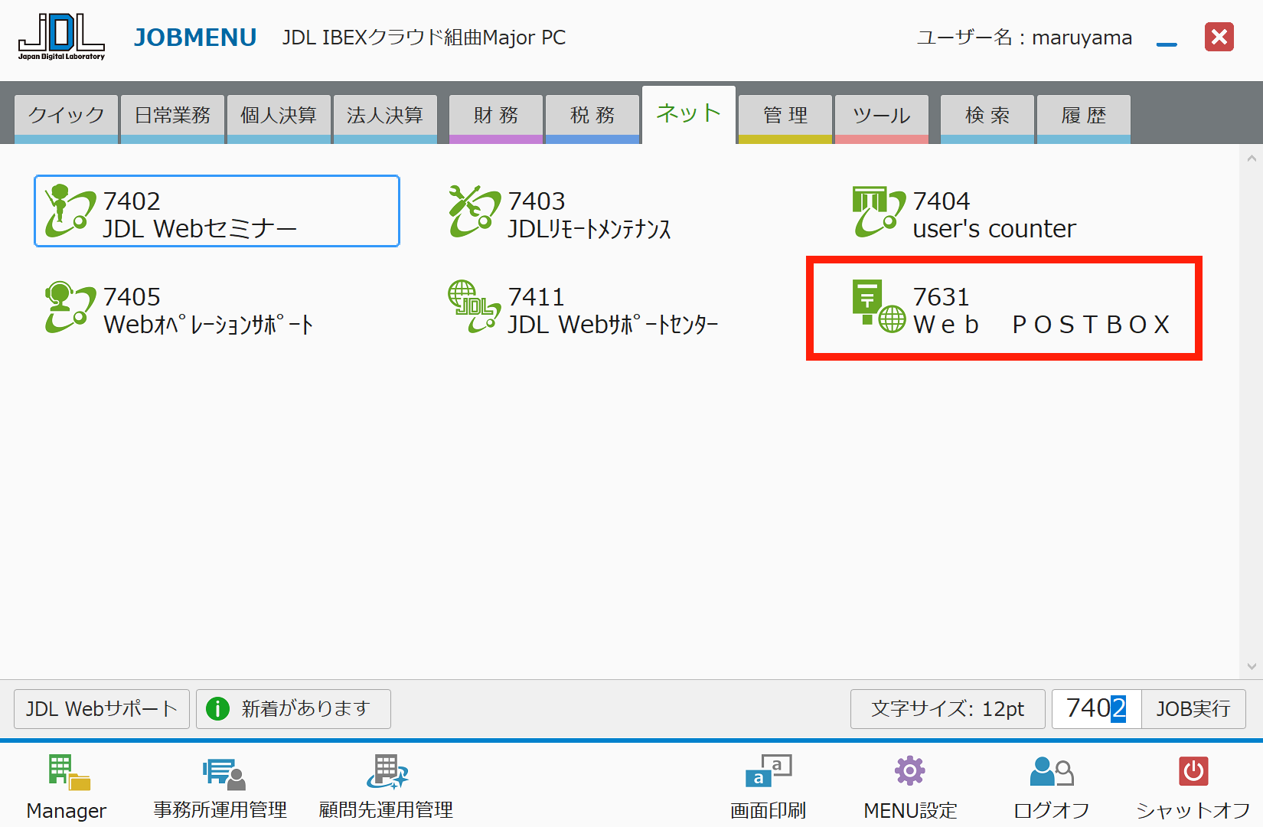This screenshot has height=827, width=1263.
Task: Open the ツール tab
Action: [x=882, y=118]
